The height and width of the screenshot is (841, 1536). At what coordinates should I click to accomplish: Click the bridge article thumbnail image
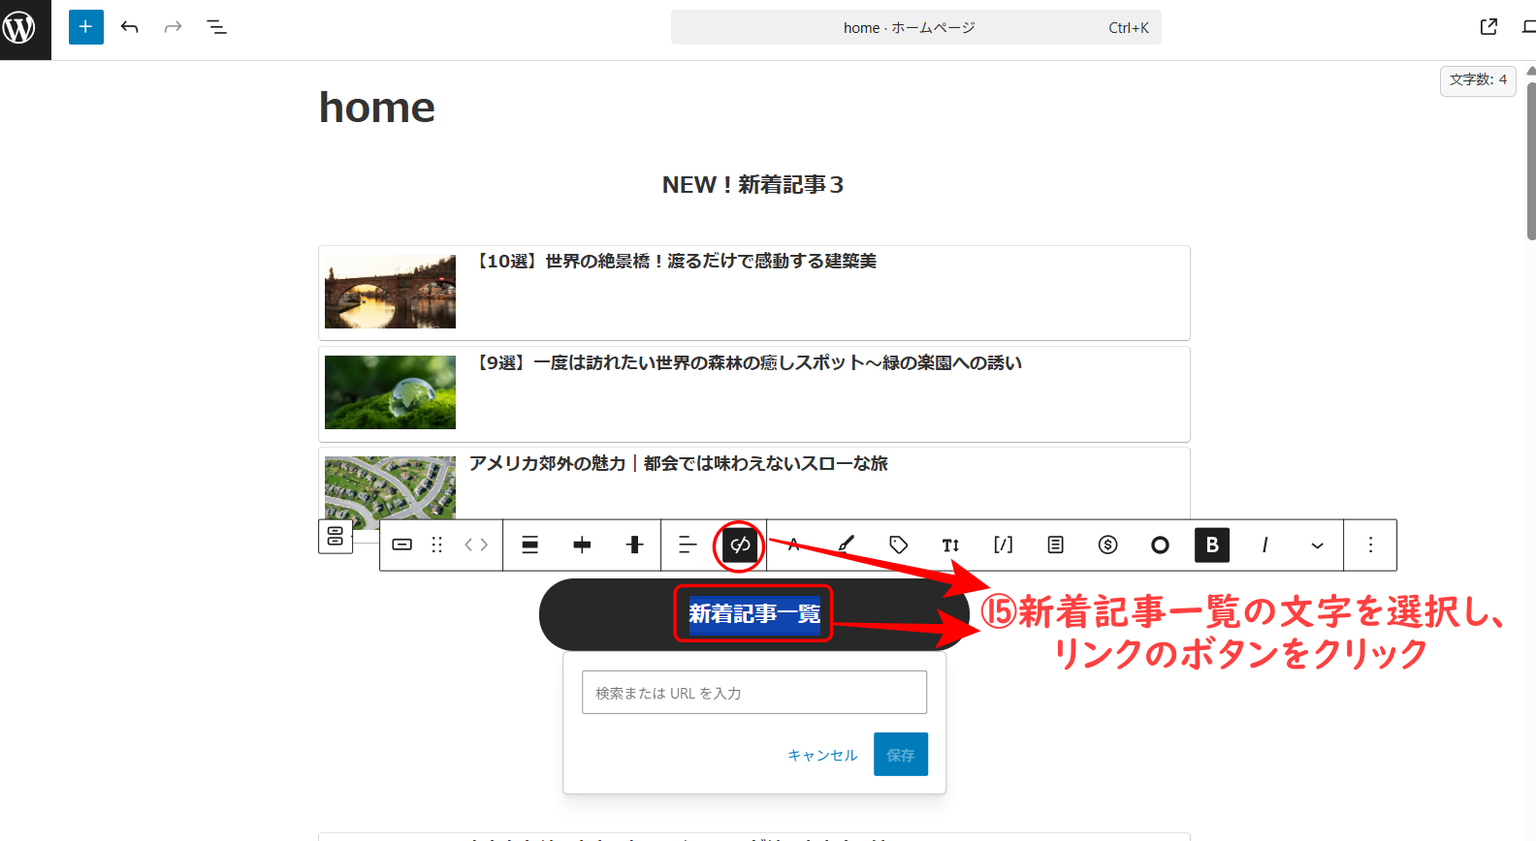click(390, 292)
